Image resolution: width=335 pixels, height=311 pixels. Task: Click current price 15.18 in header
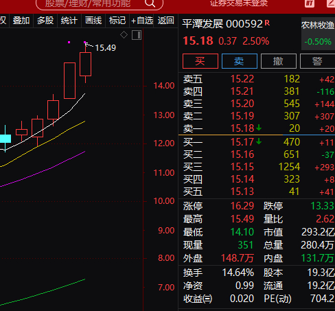pyautogui.click(x=198, y=41)
